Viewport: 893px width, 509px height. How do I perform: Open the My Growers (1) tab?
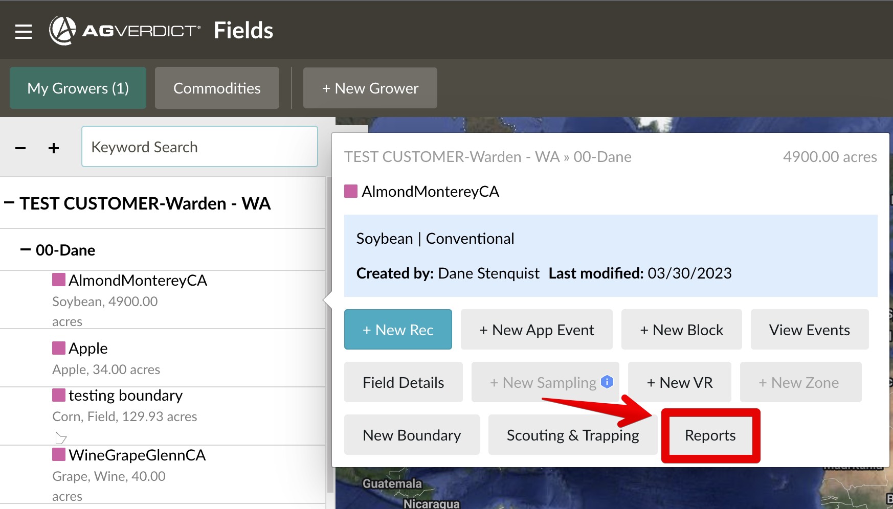click(78, 88)
